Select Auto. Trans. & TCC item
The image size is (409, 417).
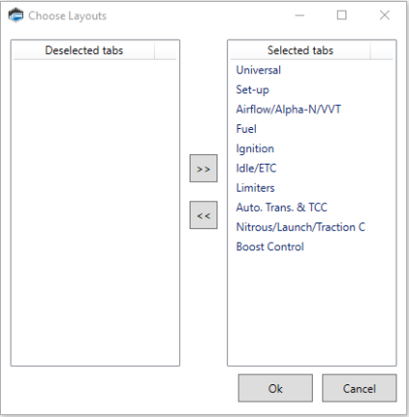pyautogui.click(x=281, y=207)
